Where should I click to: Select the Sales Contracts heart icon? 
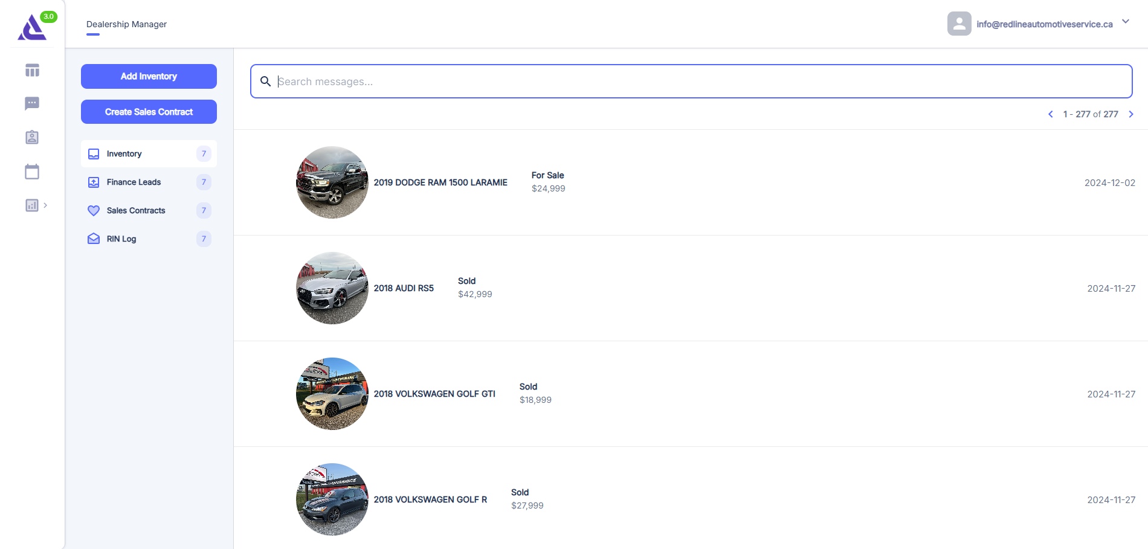pos(94,210)
